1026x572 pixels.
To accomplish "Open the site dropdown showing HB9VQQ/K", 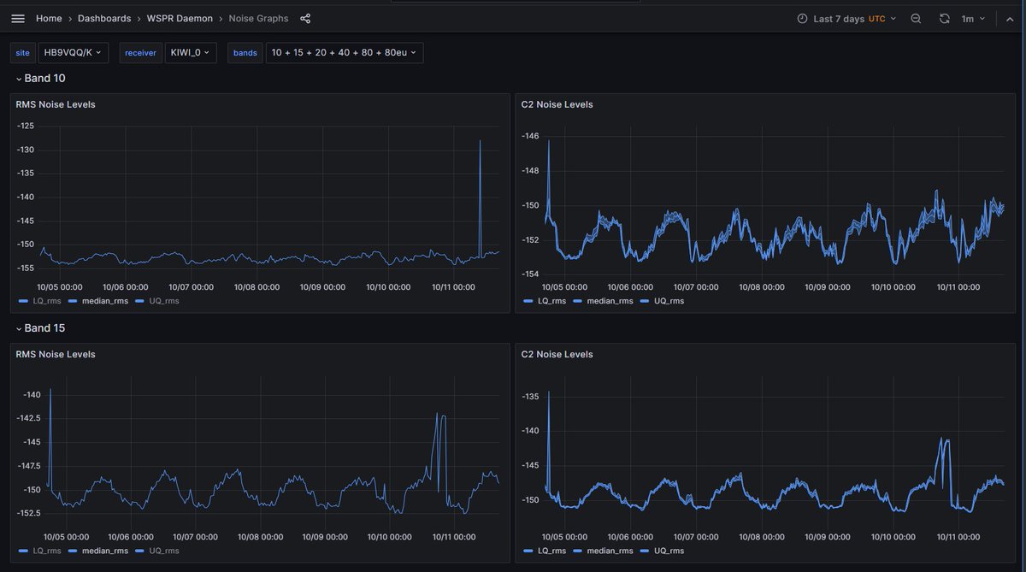I will pyautogui.click(x=74, y=53).
